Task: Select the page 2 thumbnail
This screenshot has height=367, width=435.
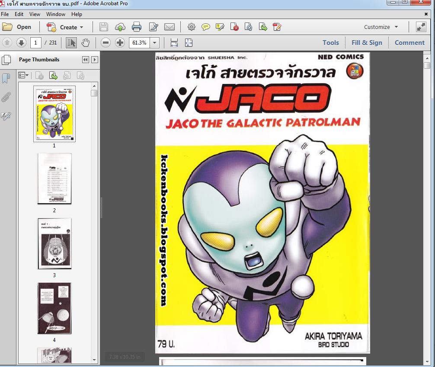Action: click(54, 179)
